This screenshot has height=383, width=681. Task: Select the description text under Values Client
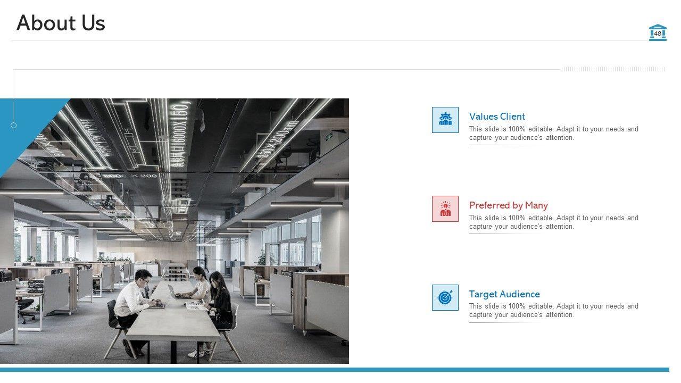point(553,134)
